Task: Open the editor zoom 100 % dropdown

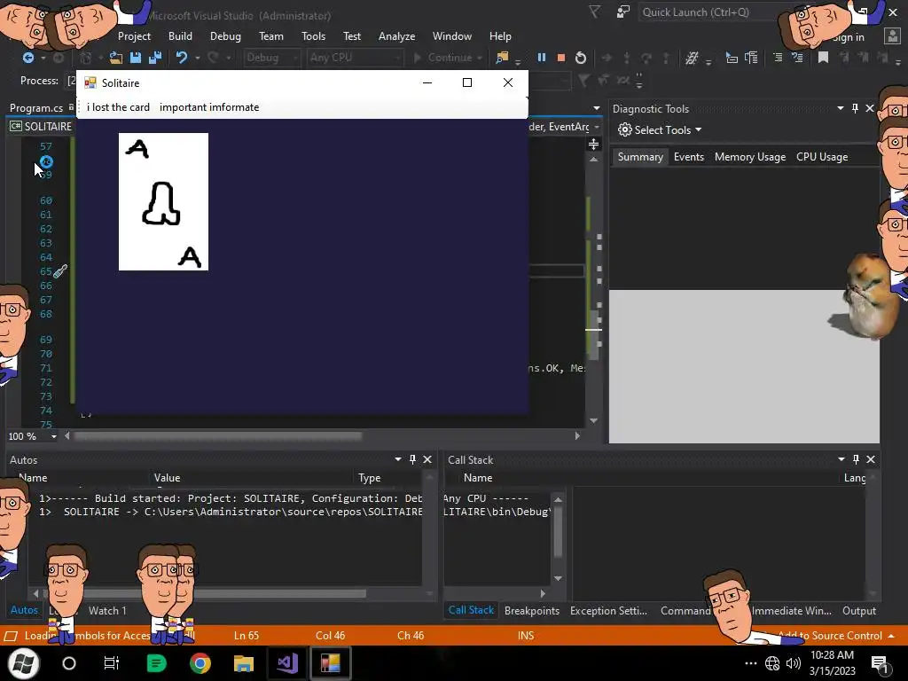Action: click(x=54, y=436)
